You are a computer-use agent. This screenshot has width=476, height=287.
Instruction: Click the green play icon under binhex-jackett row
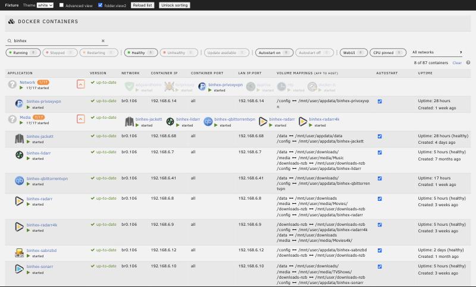(28, 142)
